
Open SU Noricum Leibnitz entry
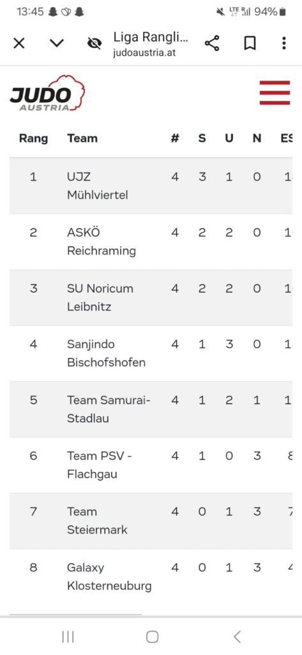click(151, 297)
